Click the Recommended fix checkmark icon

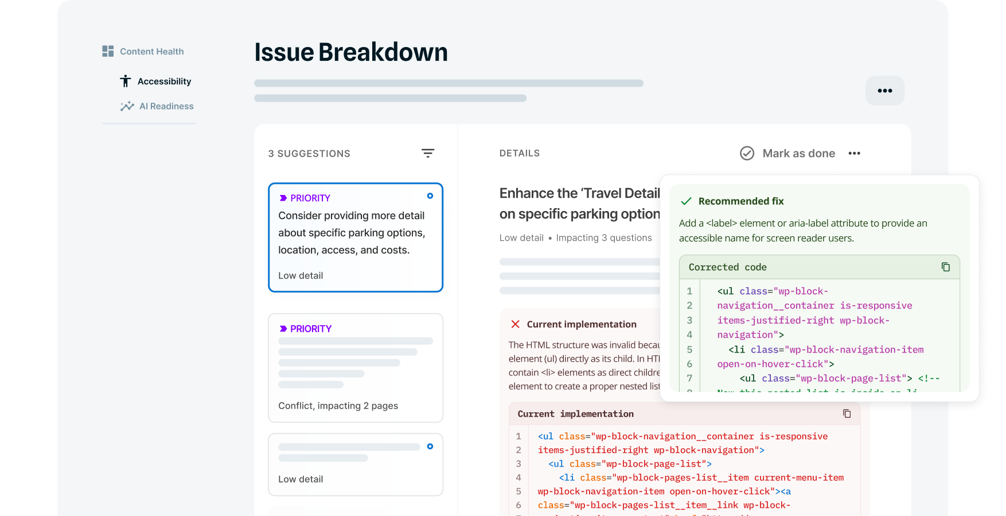[686, 201]
